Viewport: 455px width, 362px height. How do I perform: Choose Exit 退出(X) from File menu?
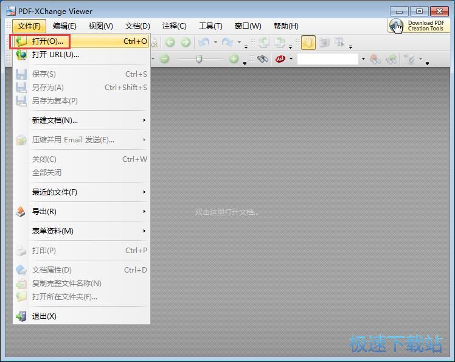pyautogui.click(x=82, y=316)
